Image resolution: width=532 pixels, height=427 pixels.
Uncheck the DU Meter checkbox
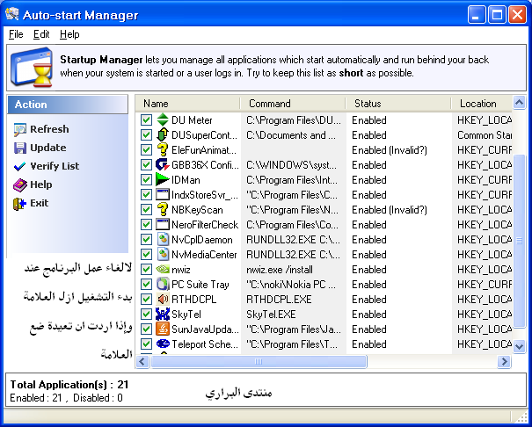[x=146, y=120]
